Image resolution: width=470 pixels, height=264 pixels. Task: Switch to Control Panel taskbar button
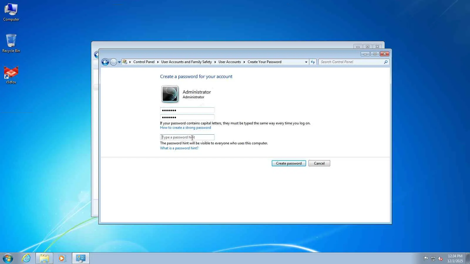point(80,258)
